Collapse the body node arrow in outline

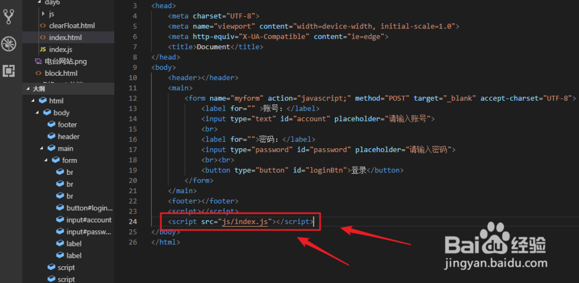(x=38, y=112)
